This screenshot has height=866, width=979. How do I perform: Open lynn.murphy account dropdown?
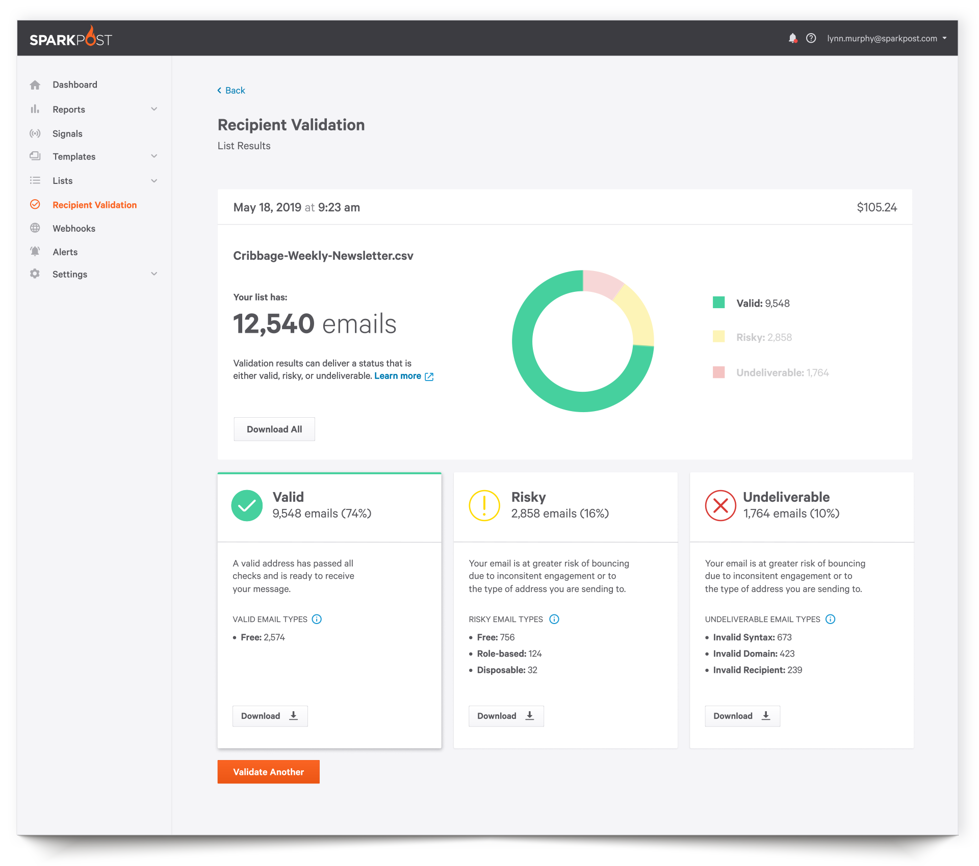point(887,38)
